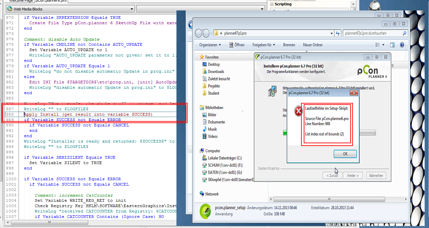Collapse the Scripting panel section
This screenshot has height=228, width=429.
pyautogui.click(x=272, y=4)
